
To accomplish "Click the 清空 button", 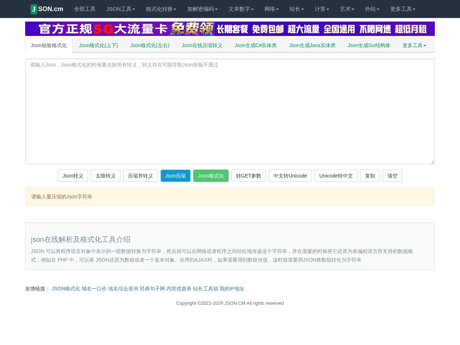I will tap(392, 176).
